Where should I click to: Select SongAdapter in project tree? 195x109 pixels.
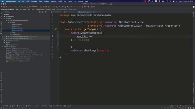click(x=15, y=35)
